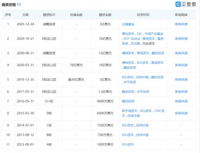Open 腾讯投资 link in 2020-08-31 row

pyautogui.click(x=158, y=53)
